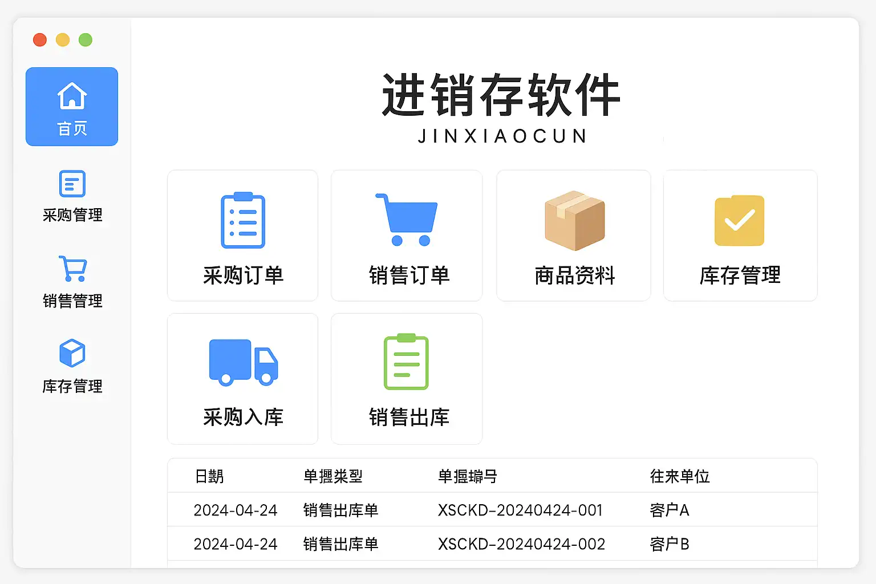Click the 往来单位 column header
876x584 pixels.
tap(680, 476)
